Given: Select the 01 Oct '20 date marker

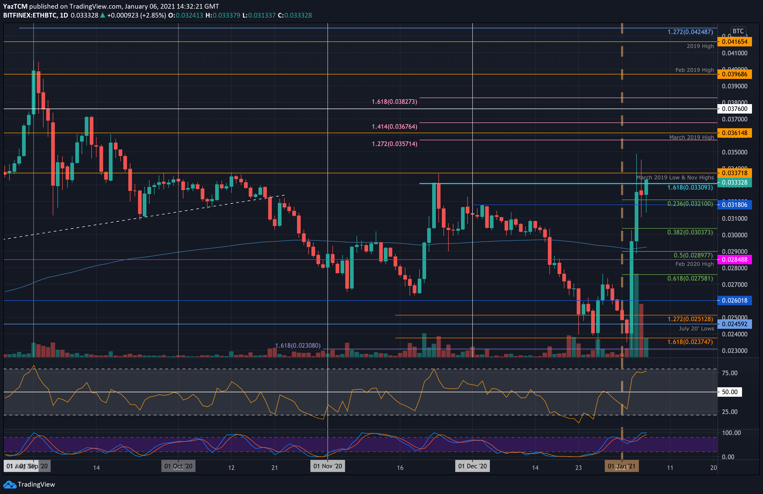Looking at the screenshot, I should tap(178, 466).
